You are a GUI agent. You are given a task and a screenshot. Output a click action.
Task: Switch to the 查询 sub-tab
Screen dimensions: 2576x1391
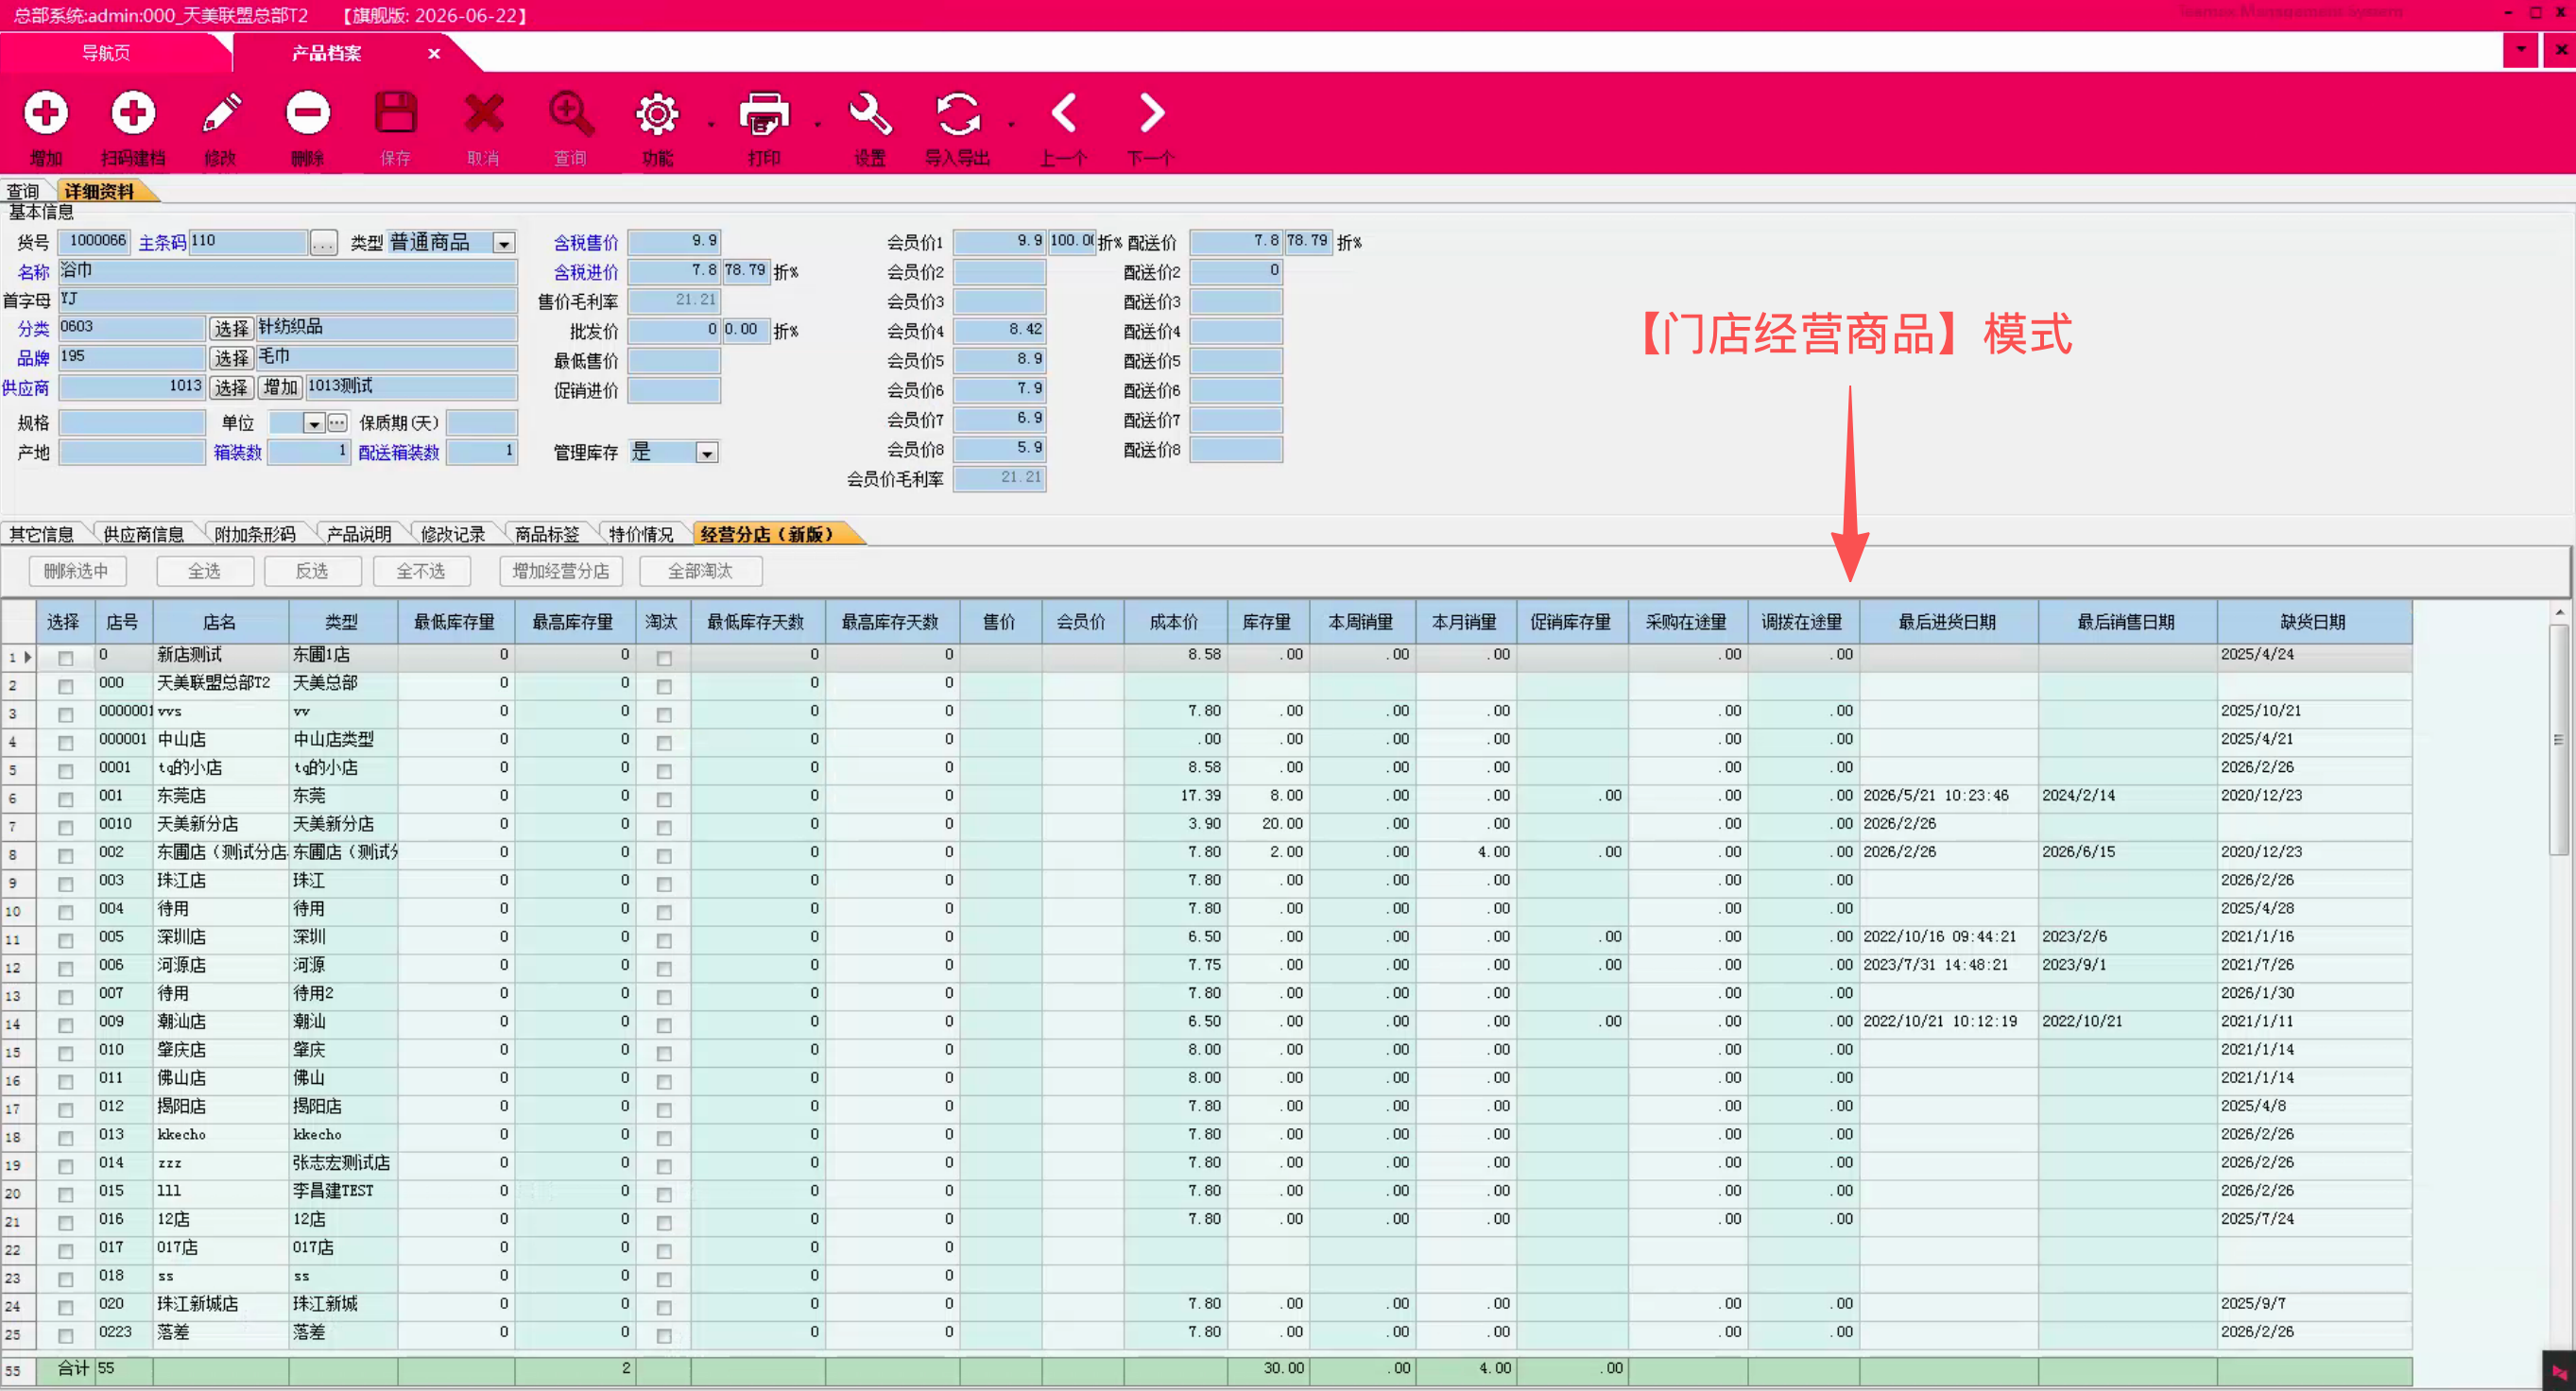tap(22, 191)
